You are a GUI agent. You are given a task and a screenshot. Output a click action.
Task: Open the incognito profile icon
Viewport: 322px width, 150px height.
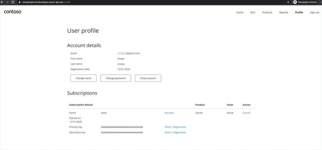pos(295,2)
